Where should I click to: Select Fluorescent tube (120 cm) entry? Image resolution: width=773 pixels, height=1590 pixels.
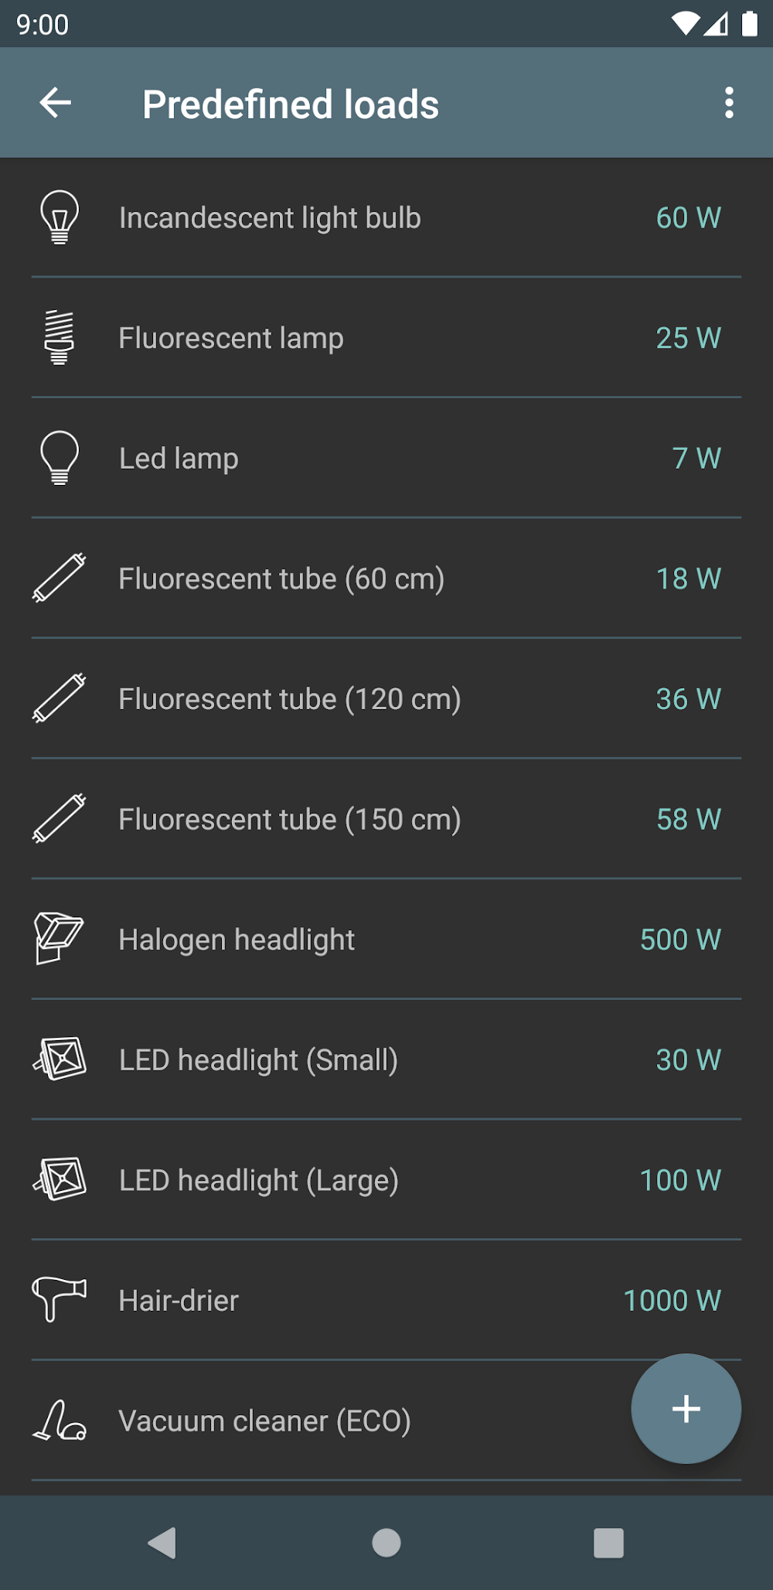point(289,699)
